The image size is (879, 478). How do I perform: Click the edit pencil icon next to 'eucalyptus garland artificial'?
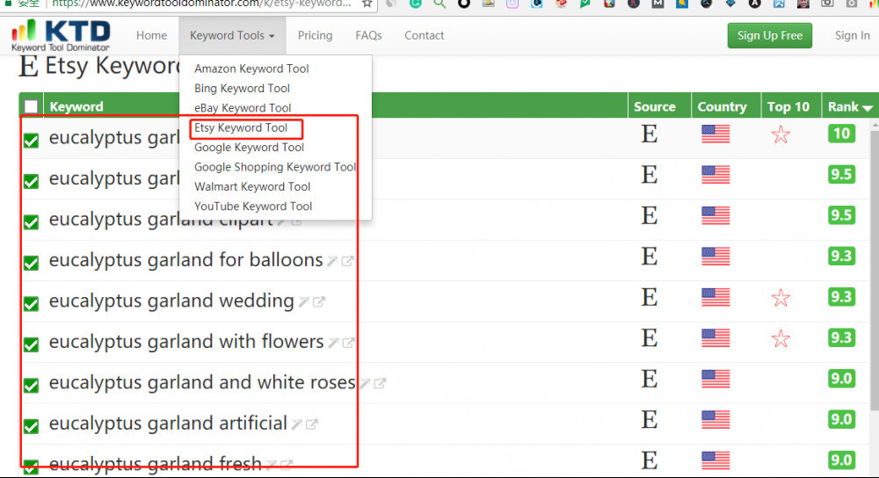pyautogui.click(x=297, y=424)
